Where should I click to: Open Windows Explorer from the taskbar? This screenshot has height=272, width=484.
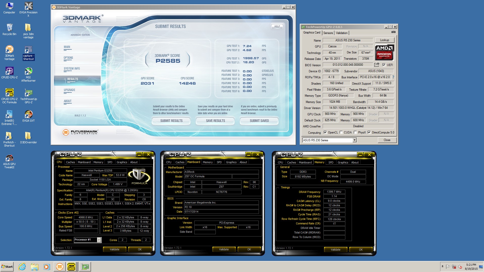pos(35,267)
